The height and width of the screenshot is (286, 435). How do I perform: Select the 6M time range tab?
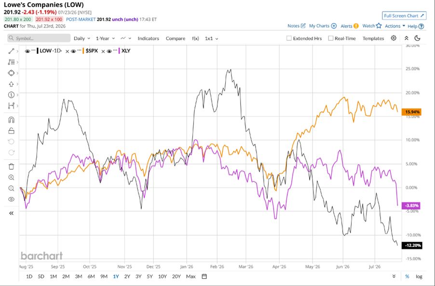pyautogui.click(x=91, y=276)
